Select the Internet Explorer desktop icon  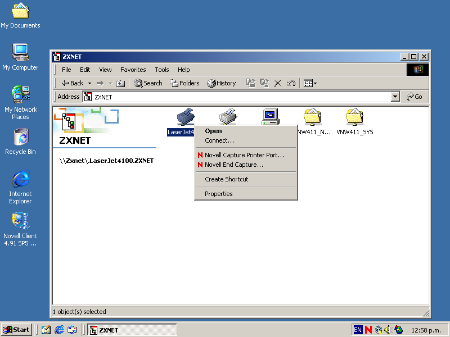point(20,187)
